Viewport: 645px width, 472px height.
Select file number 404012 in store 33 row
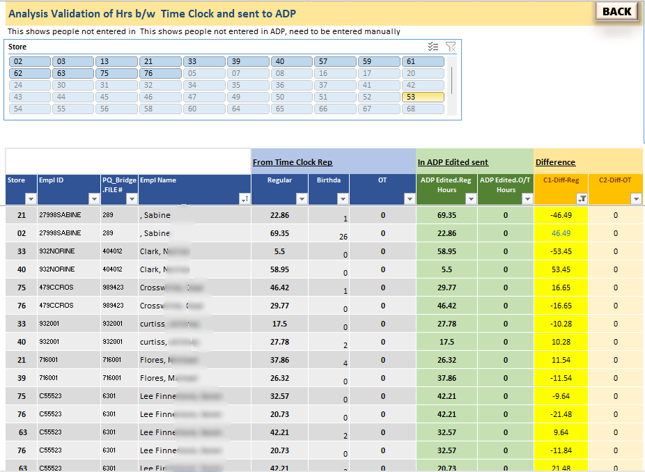coord(119,251)
